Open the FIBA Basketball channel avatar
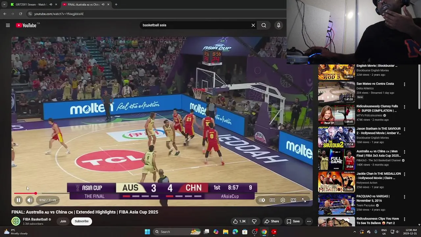This screenshot has width=421, height=237. [16, 221]
